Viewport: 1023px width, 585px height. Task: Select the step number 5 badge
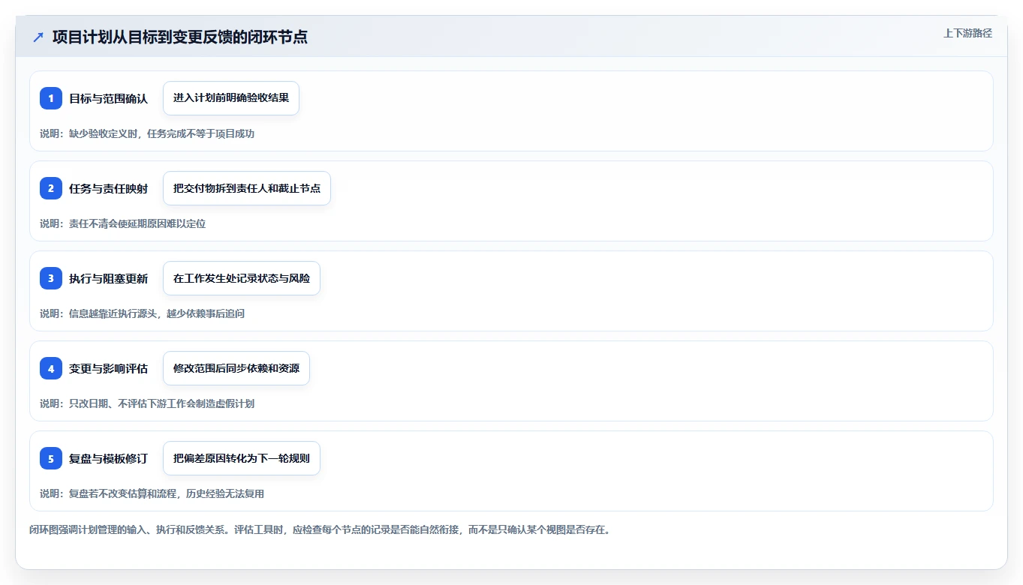(51, 458)
